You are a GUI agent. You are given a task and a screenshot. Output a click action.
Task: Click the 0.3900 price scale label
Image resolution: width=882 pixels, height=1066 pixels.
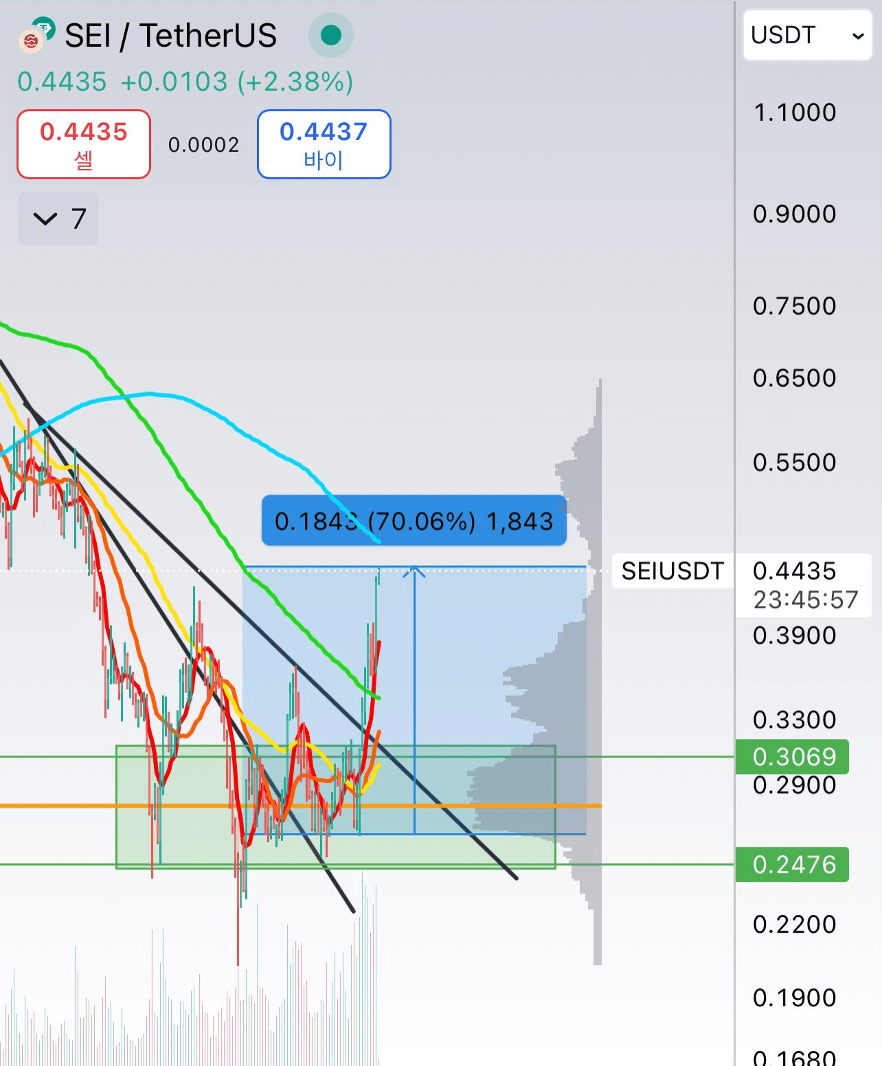(795, 636)
